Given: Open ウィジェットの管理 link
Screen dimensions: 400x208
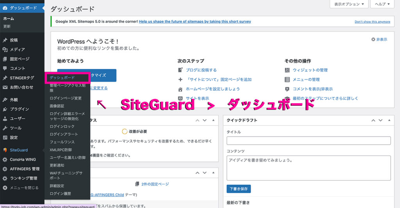Looking at the screenshot, I should [x=310, y=70].
